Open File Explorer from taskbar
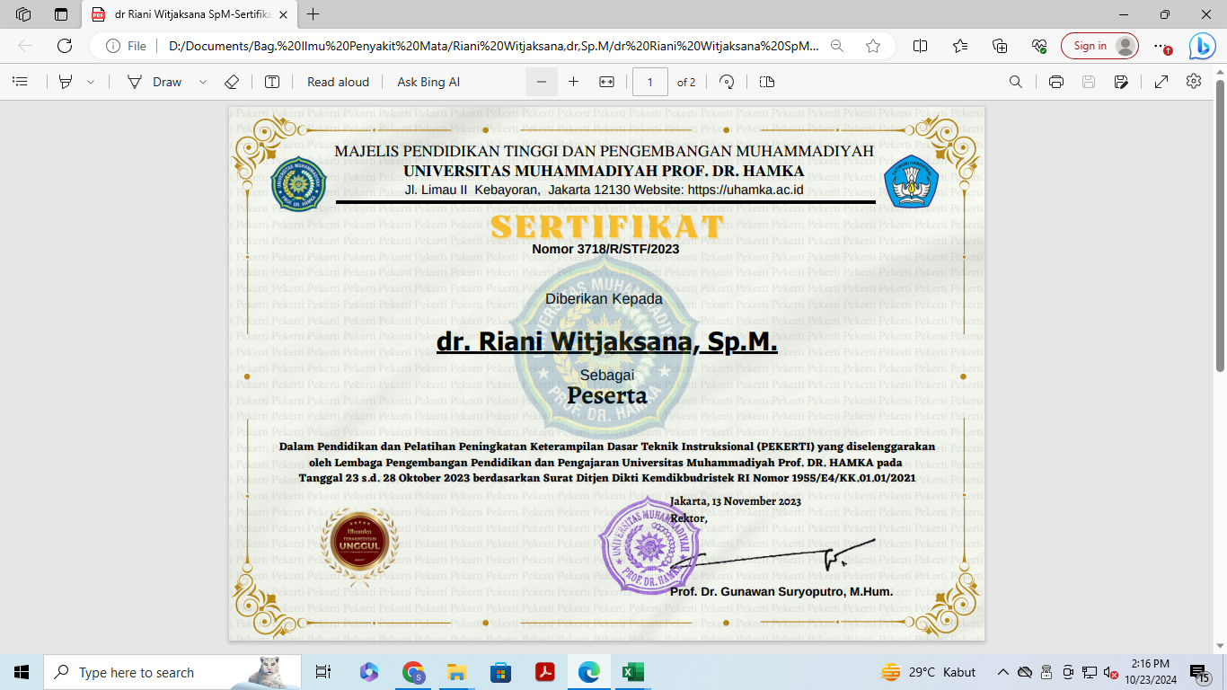The width and height of the screenshot is (1227, 690). point(456,672)
